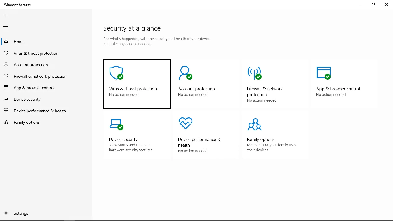Click the back arrow at the top of the sidebar

coord(6,15)
